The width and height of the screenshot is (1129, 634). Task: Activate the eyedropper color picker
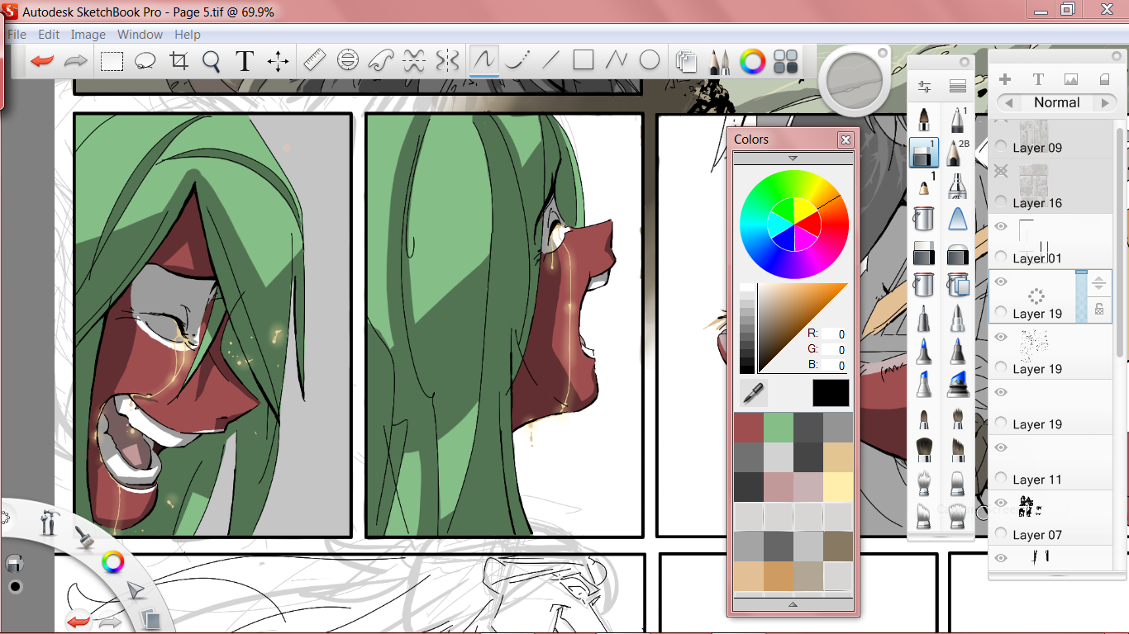(x=752, y=393)
